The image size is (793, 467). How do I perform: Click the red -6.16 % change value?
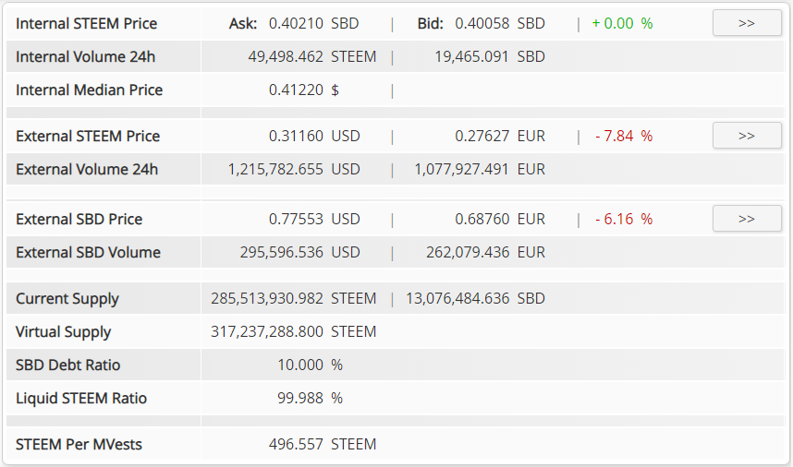click(x=624, y=219)
